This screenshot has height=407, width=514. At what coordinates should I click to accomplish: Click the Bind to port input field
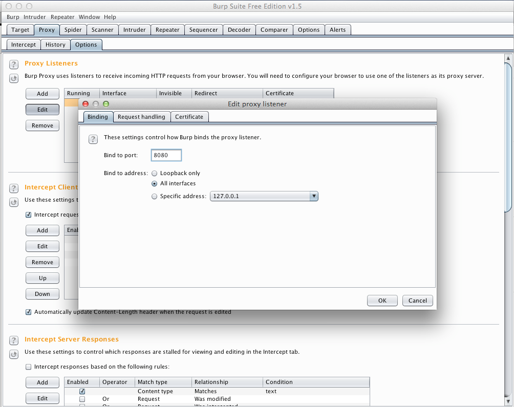tap(166, 155)
